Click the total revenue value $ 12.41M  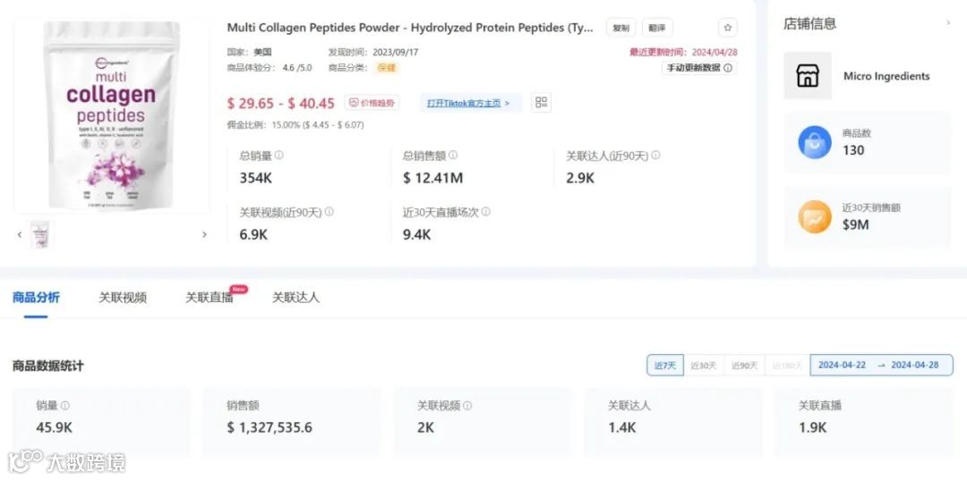tap(433, 179)
